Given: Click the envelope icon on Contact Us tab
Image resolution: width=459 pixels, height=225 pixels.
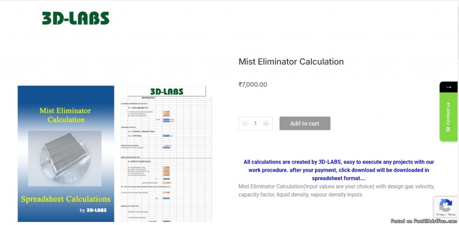Looking at the screenshot, I should (448, 129).
